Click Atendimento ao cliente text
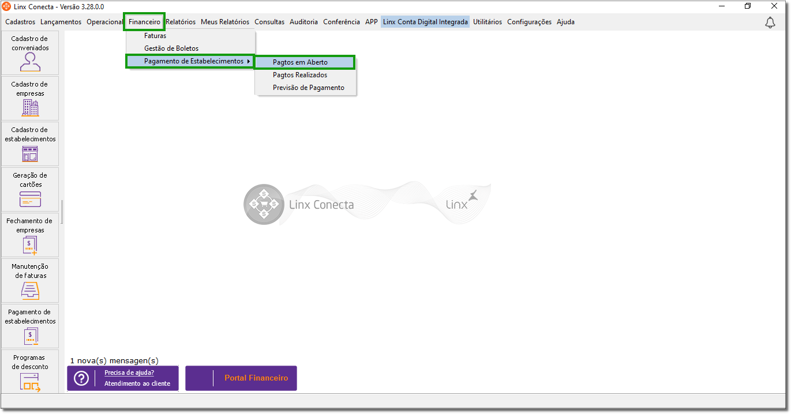Viewport: 791px width, 414px height. pyautogui.click(x=137, y=383)
